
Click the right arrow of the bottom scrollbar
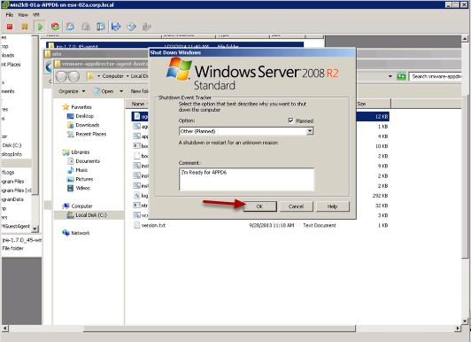458,329
